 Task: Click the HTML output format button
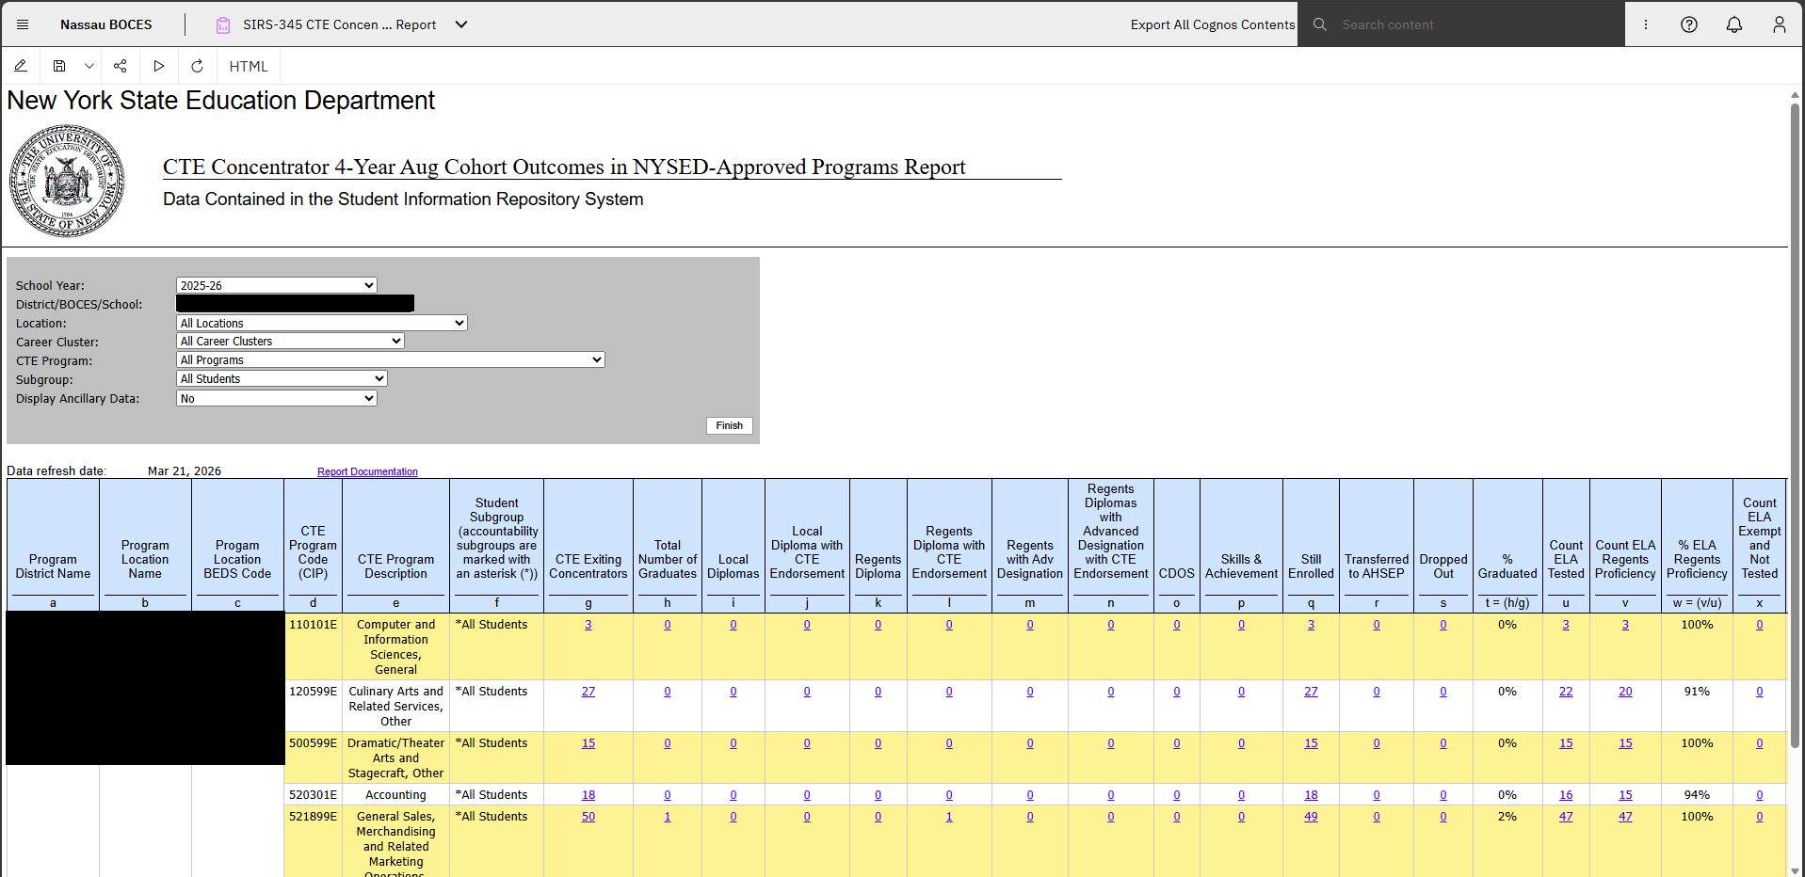click(x=249, y=66)
